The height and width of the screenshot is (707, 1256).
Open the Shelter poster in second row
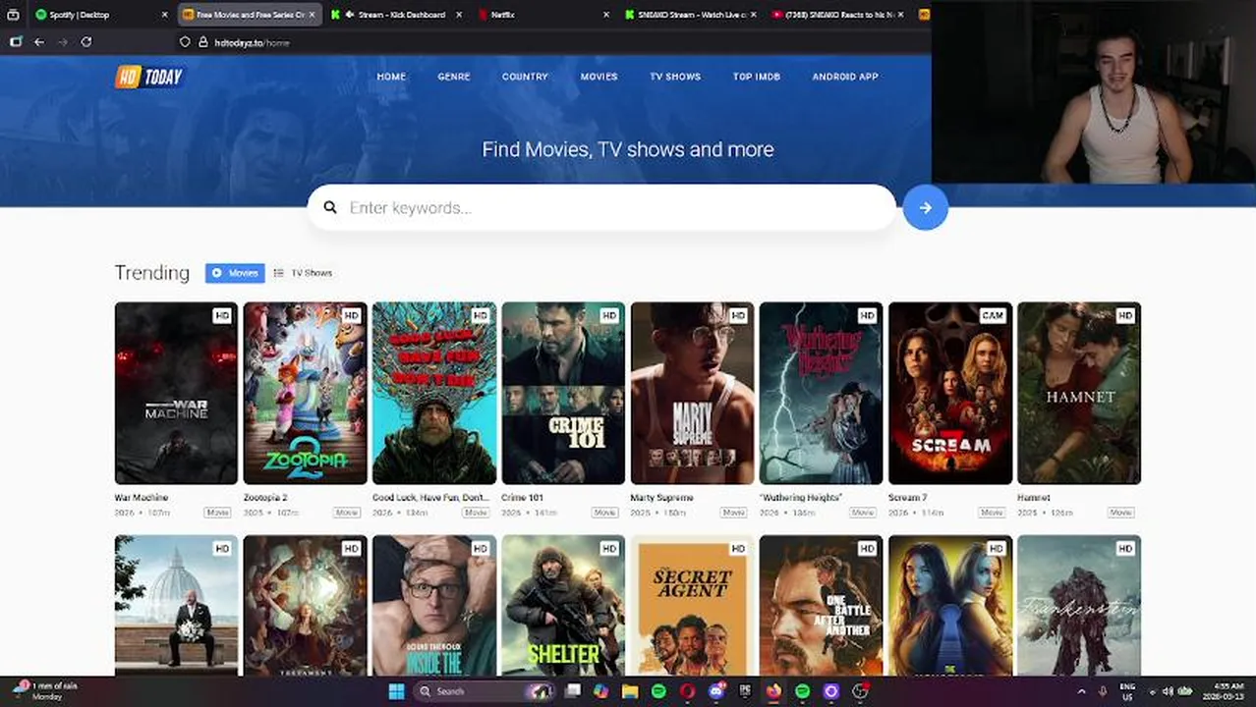563,605
